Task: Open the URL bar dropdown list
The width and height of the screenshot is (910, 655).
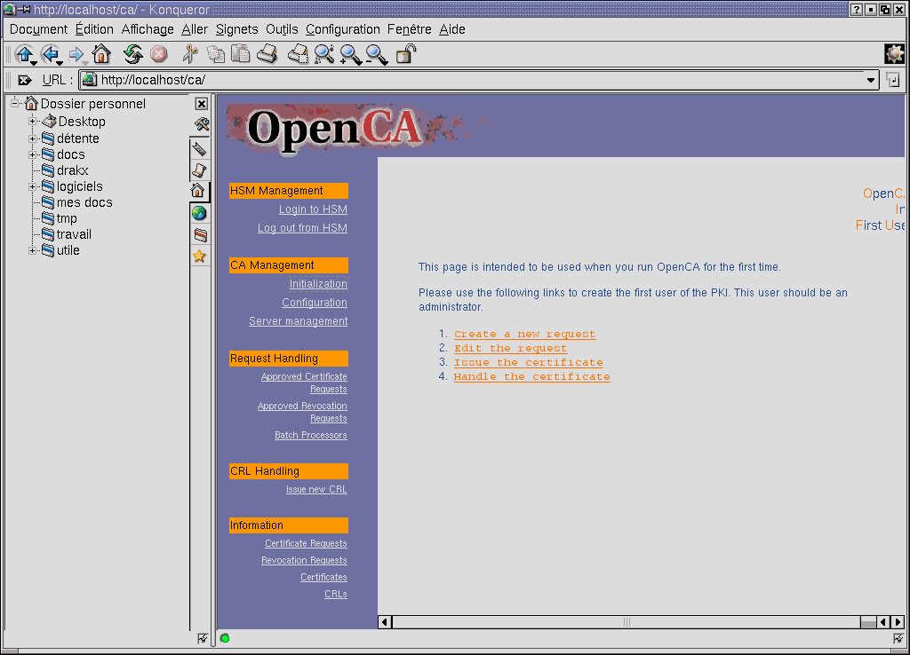Action: tap(871, 80)
